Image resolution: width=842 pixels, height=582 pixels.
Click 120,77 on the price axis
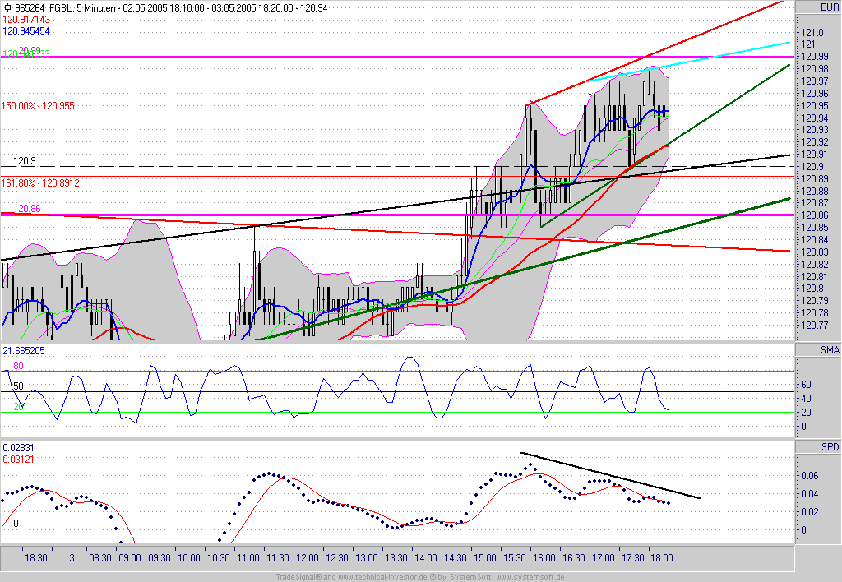point(815,326)
